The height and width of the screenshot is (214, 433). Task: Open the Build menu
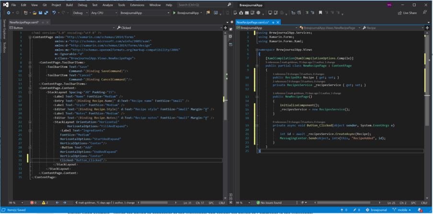69,5
